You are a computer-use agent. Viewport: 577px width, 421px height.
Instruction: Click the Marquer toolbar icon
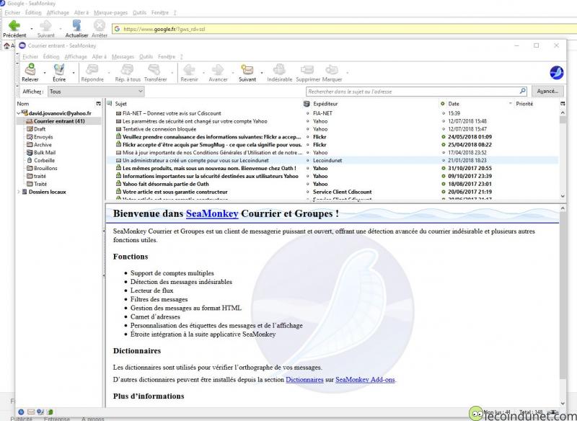tap(332, 69)
